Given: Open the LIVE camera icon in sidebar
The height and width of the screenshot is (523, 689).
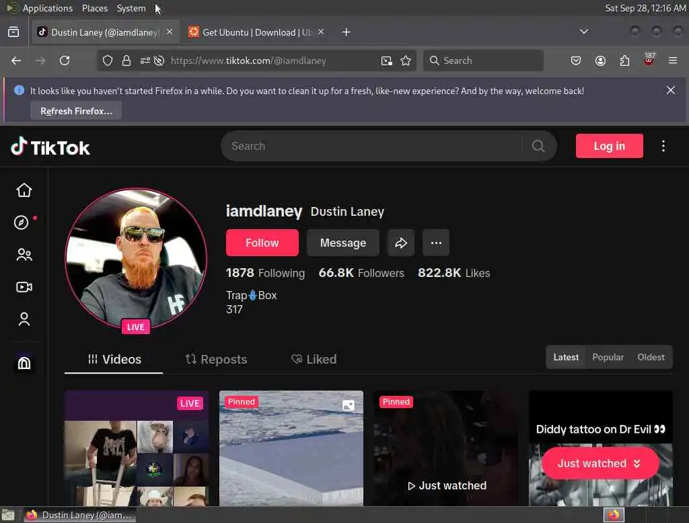Looking at the screenshot, I should (24, 287).
